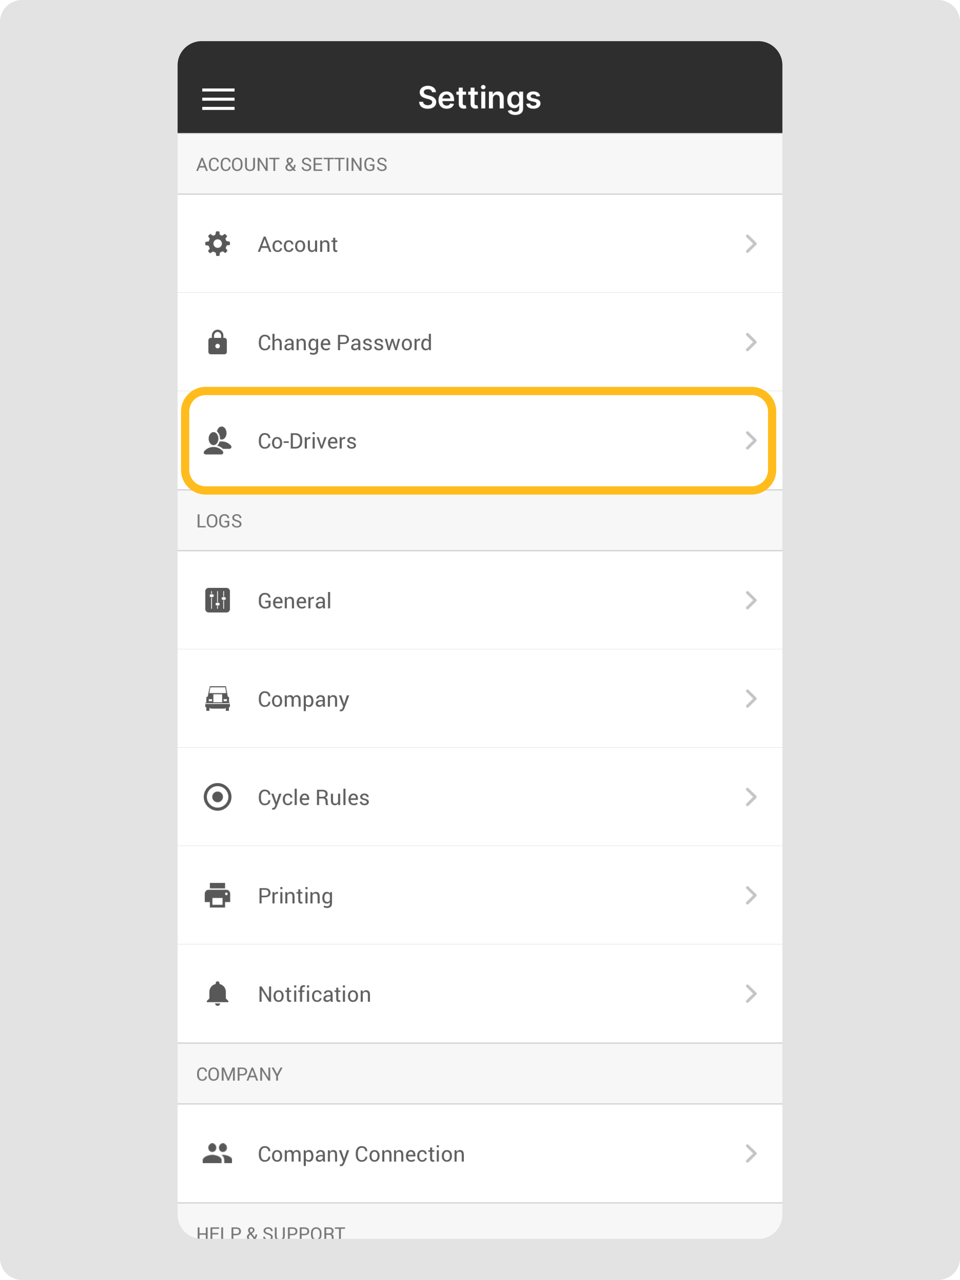Tap the Printing printer icon
This screenshot has width=960, height=1280.
(x=217, y=896)
